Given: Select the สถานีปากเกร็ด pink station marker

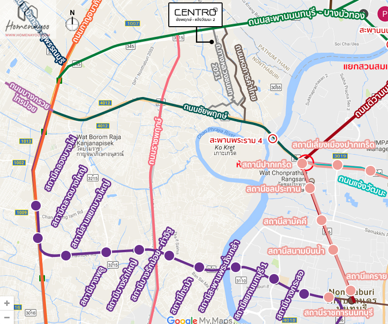Looking at the screenshot, I should 302,163.
